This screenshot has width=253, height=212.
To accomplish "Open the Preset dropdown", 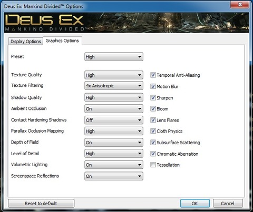I will (114, 57).
